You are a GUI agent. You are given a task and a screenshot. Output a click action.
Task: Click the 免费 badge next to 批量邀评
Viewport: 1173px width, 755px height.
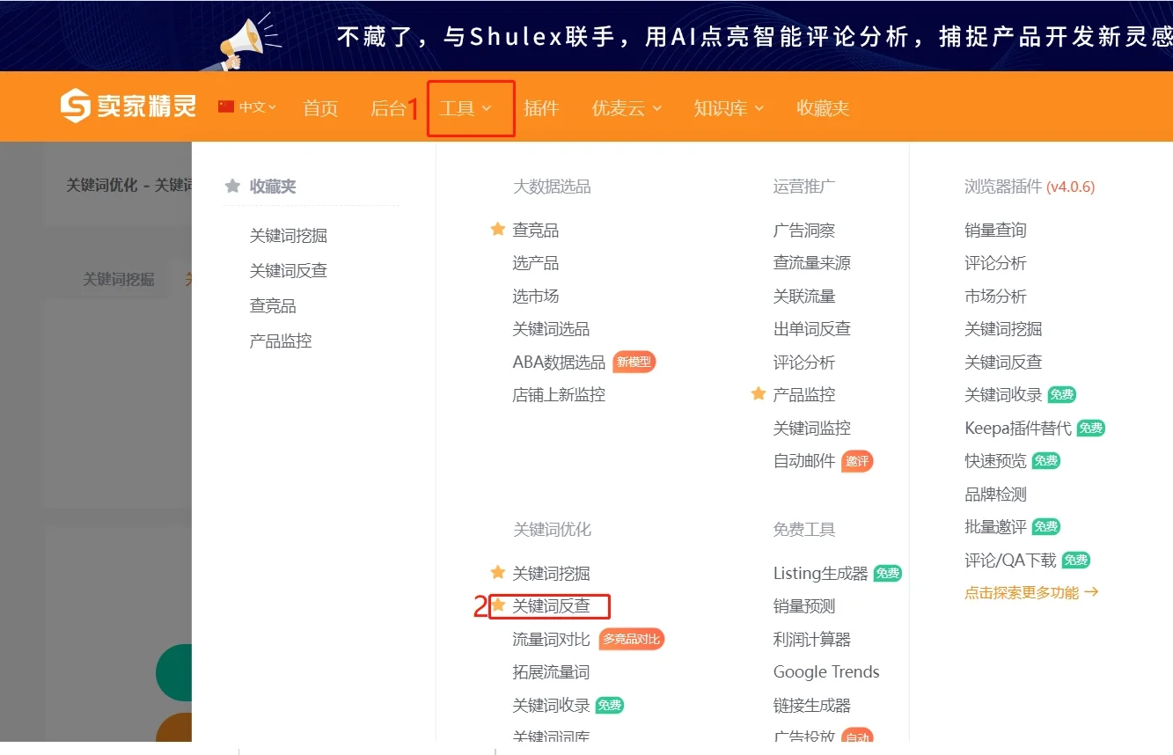coord(1046,527)
